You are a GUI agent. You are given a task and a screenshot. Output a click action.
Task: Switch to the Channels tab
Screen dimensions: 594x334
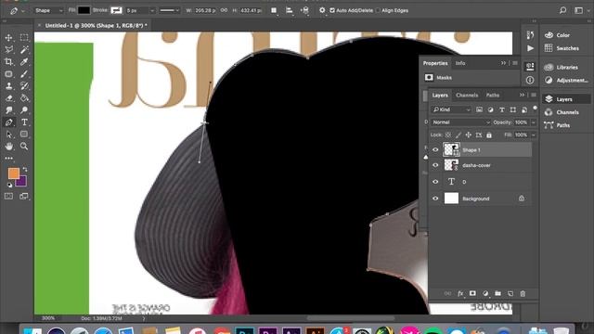(x=467, y=95)
